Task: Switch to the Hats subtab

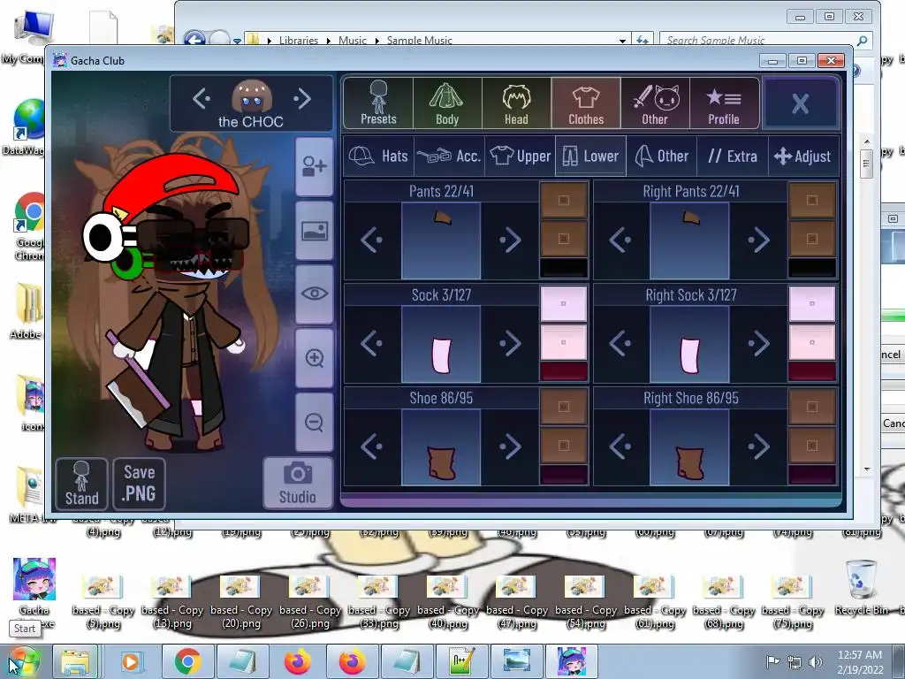Action: click(x=378, y=156)
